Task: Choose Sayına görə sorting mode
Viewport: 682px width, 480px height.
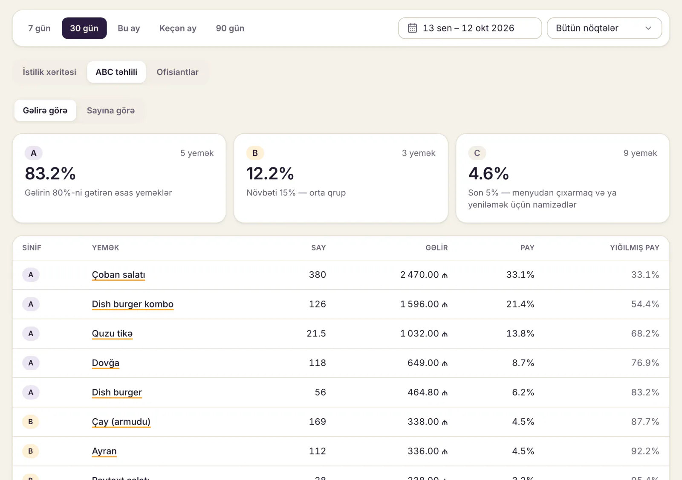Action: point(111,110)
